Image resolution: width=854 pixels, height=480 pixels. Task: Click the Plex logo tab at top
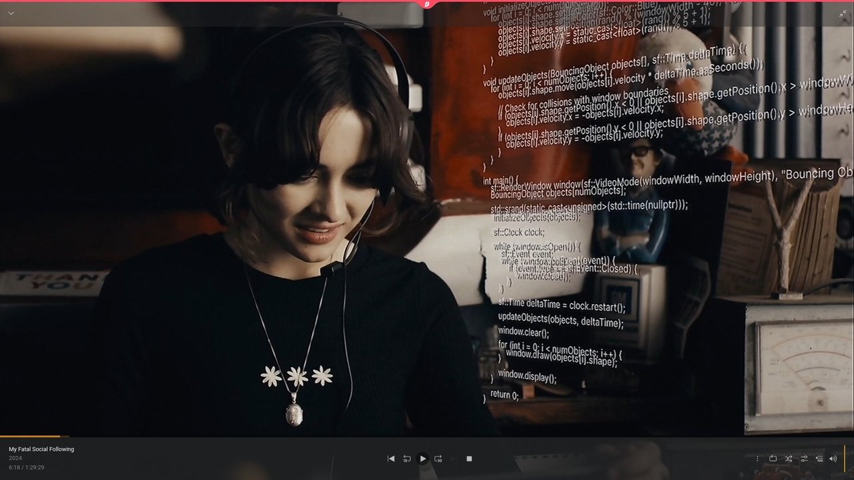(426, 4)
